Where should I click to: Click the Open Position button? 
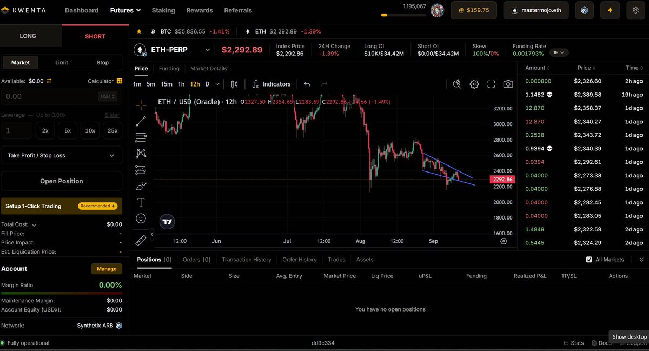[62, 181]
